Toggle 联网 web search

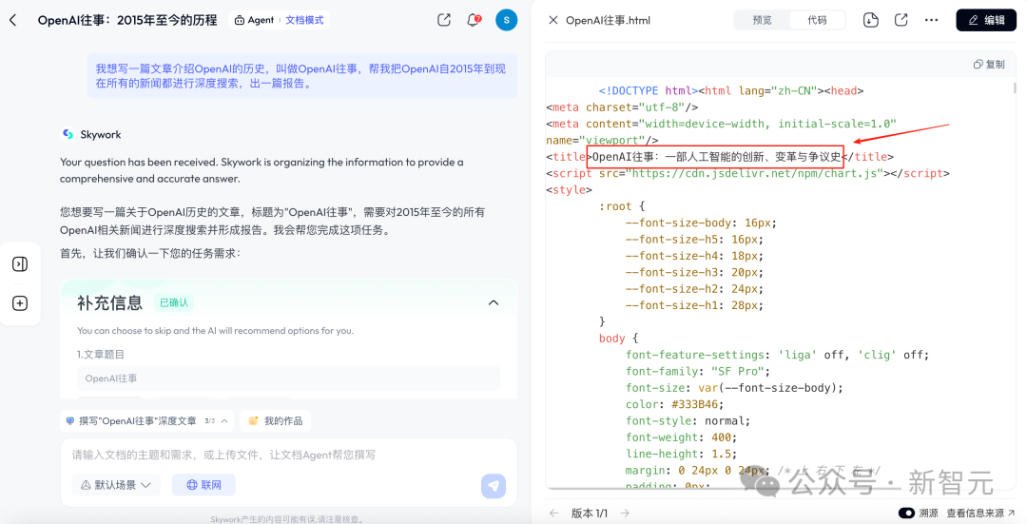pos(203,485)
